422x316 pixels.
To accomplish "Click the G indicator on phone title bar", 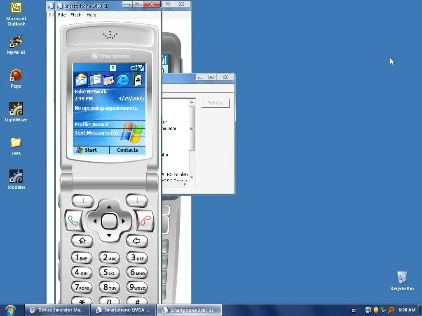I will pos(113,68).
